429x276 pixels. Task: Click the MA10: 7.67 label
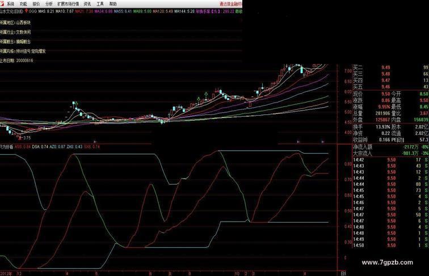pyautogui.click(x=64, y=11)
